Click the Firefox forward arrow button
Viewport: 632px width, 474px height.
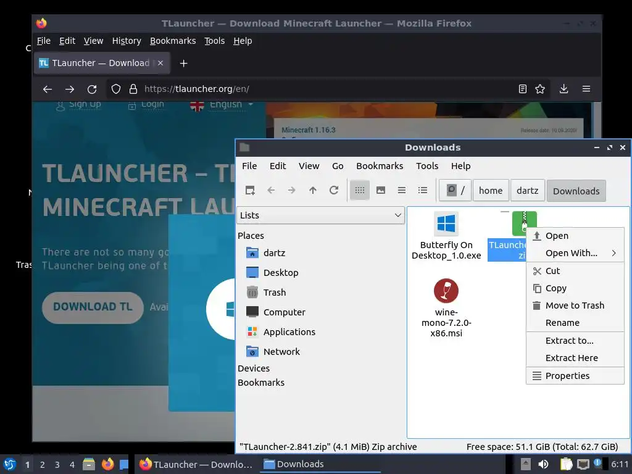coord(70,89)
